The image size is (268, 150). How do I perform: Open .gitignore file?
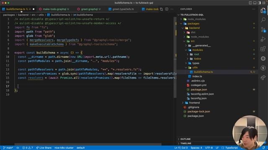pyautogui.click(x=193, y=107)
